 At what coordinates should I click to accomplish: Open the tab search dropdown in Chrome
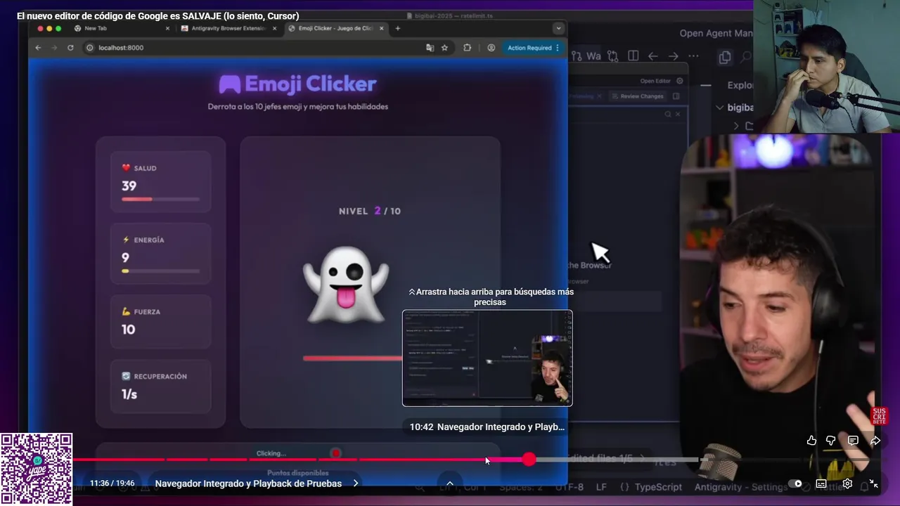pyautogui.click(x=558, y=28)
